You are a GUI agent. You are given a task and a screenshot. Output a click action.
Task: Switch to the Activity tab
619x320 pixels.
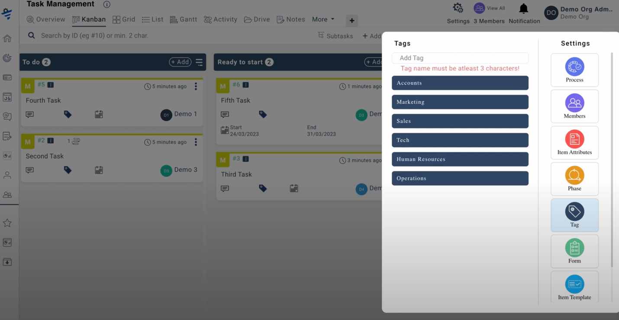pyautogui.click(x=220, y=19)
